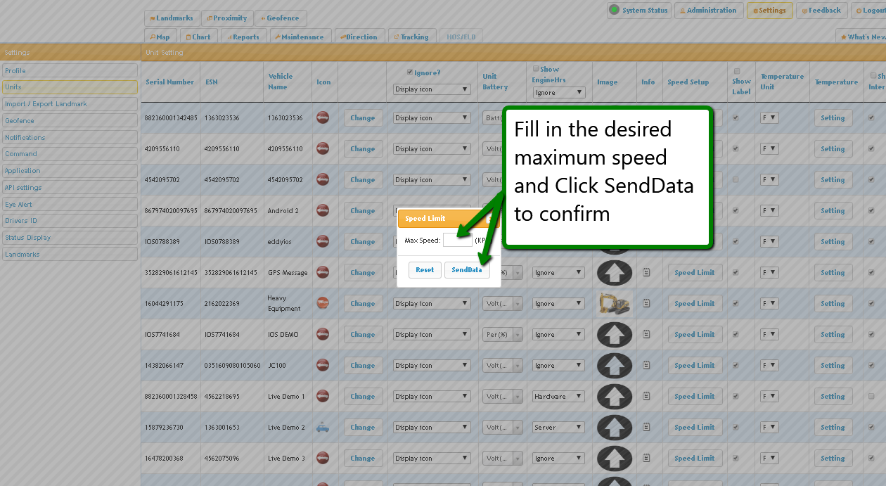886x486 pixels.
Task: Click the excavator image for Heavy Equipment
Action: [x=614, y=303]
